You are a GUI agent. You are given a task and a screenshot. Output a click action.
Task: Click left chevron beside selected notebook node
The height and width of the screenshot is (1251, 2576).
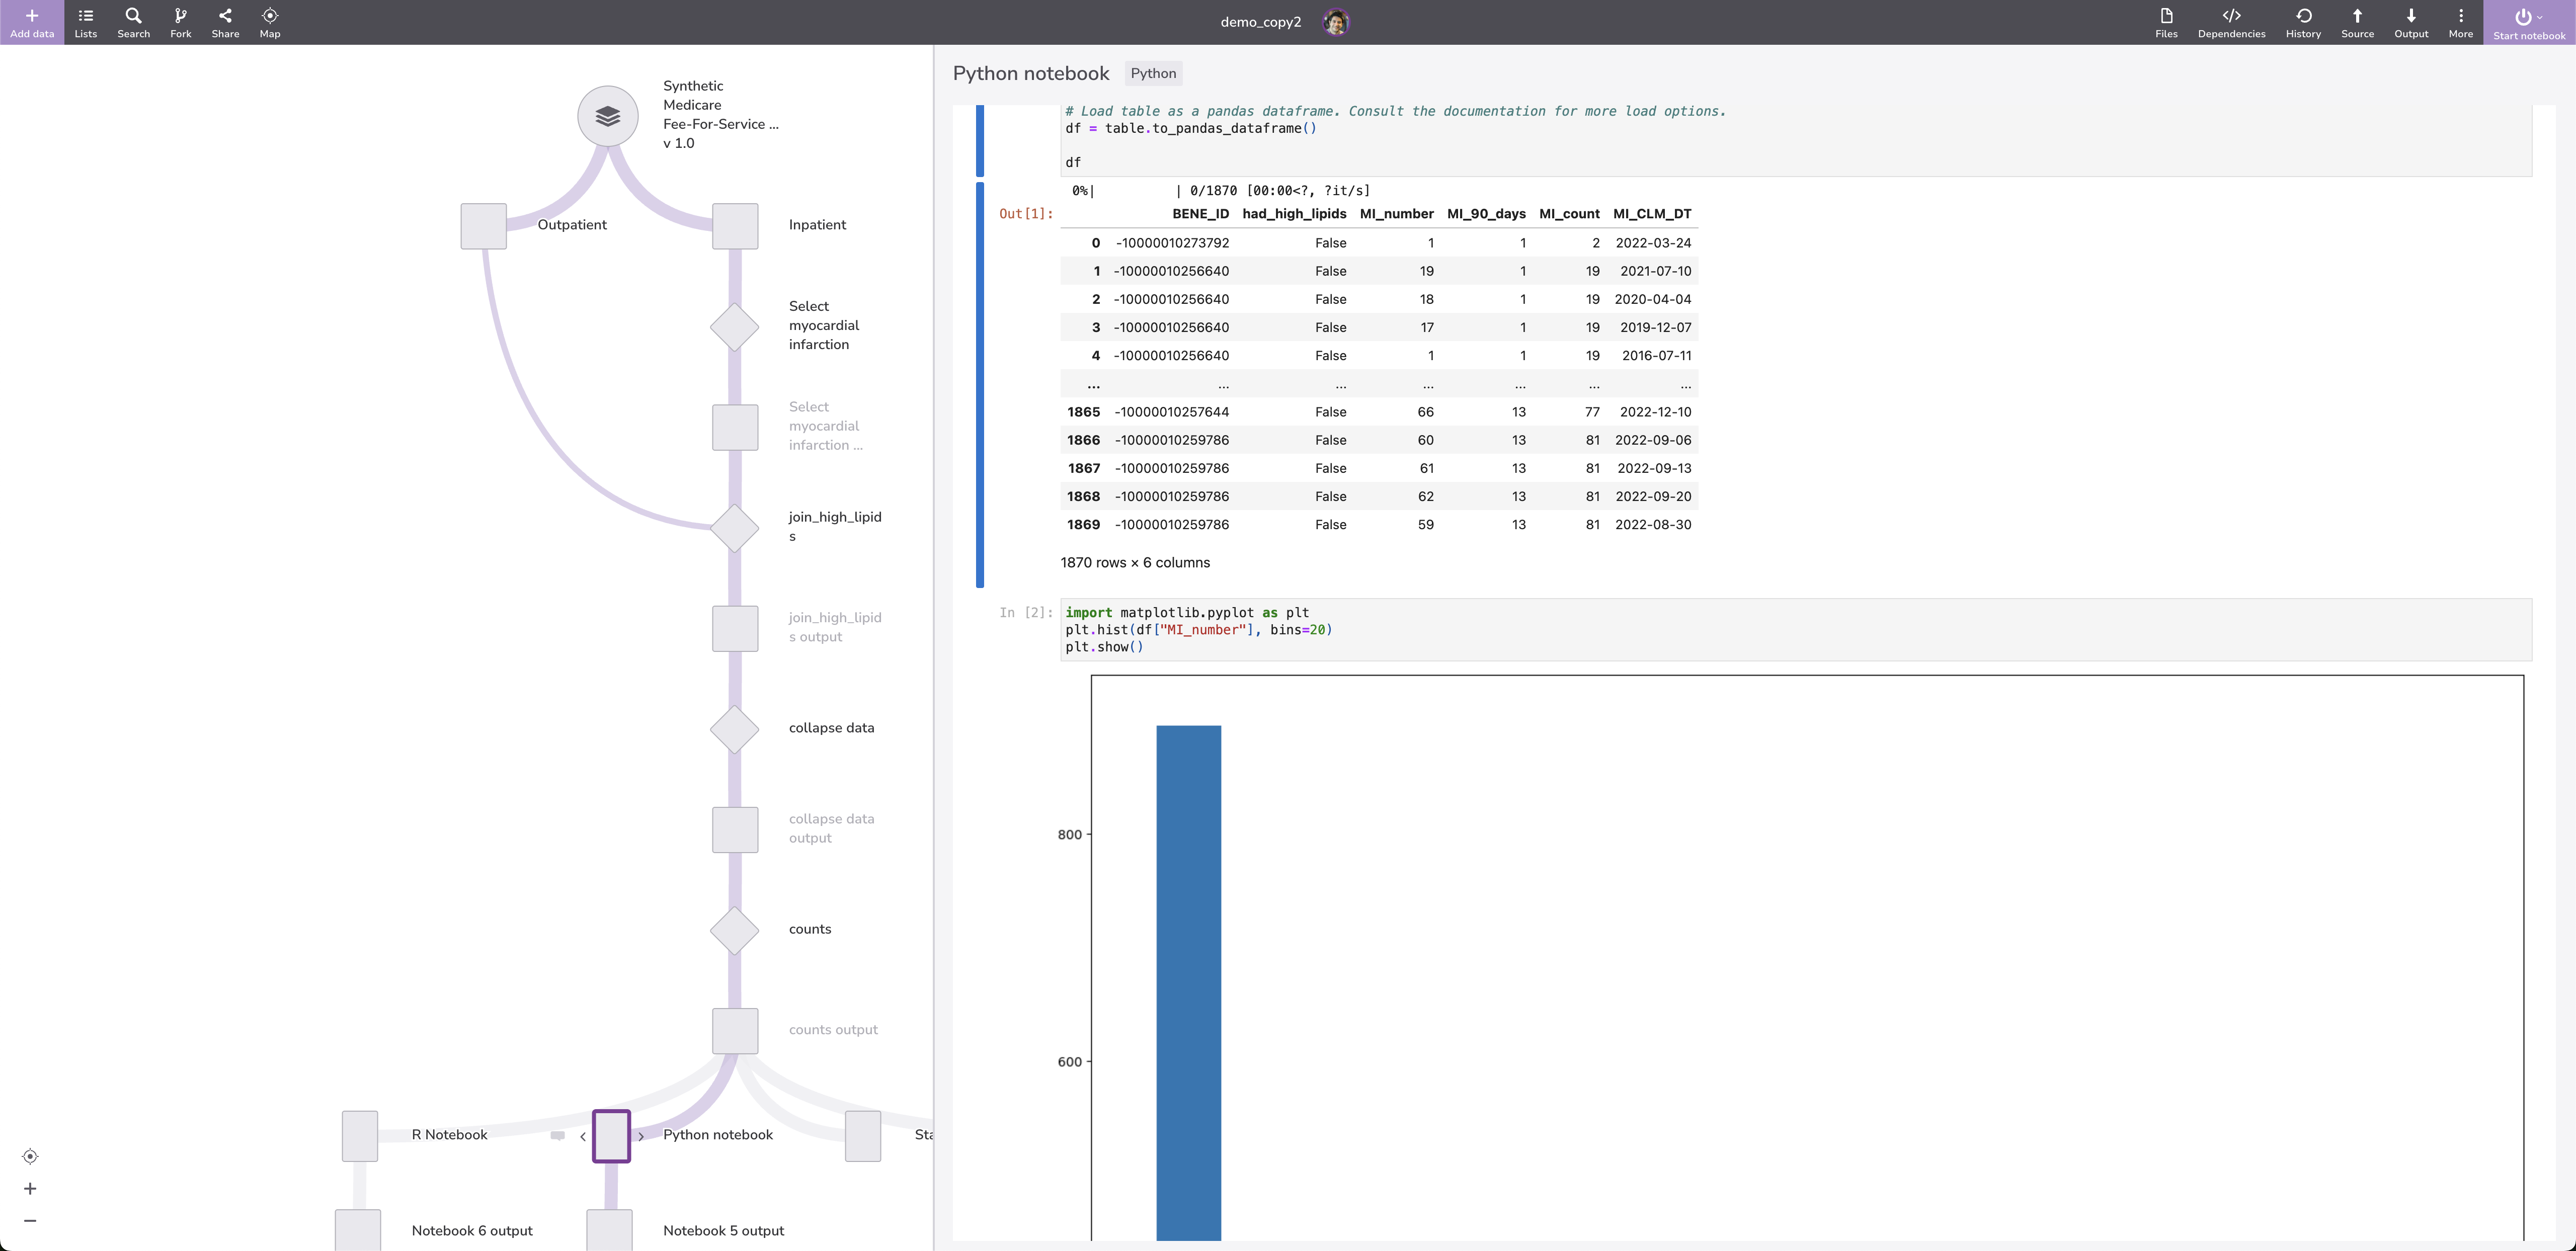click(x=583, y=1136)
